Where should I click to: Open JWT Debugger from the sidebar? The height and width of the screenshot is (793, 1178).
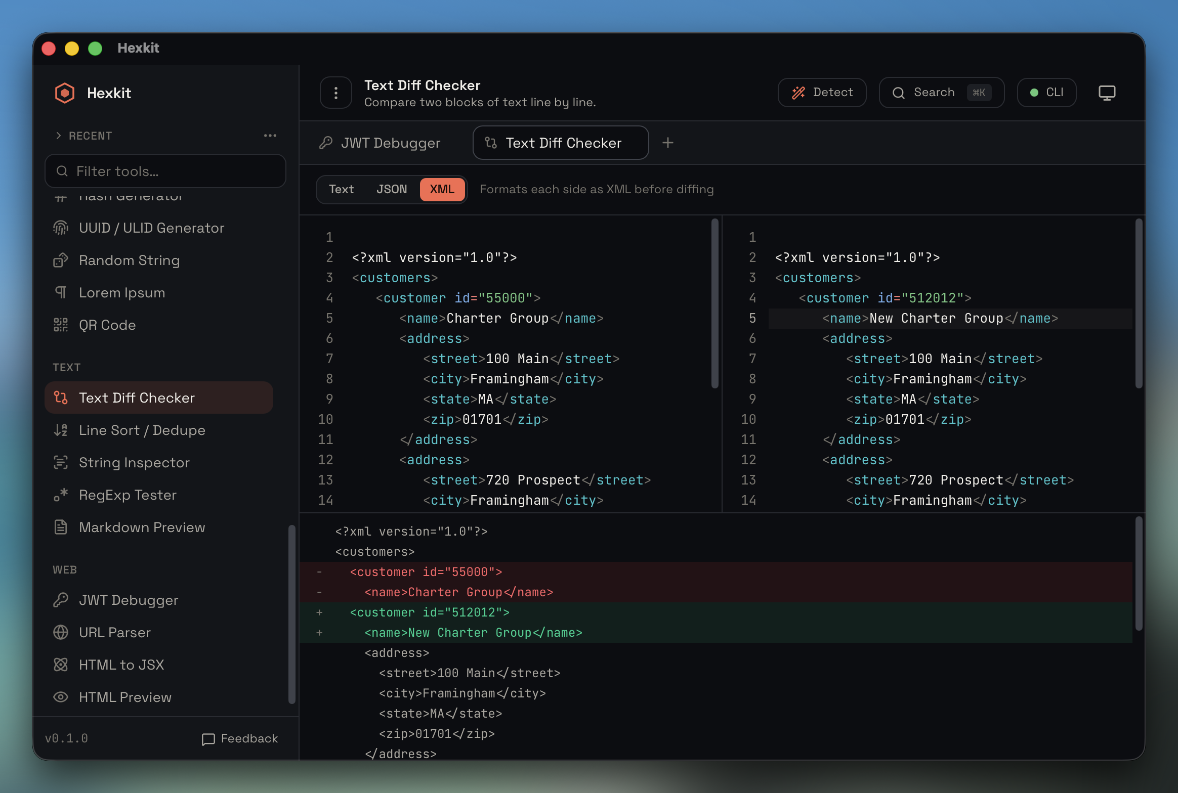tap(159, 600)
